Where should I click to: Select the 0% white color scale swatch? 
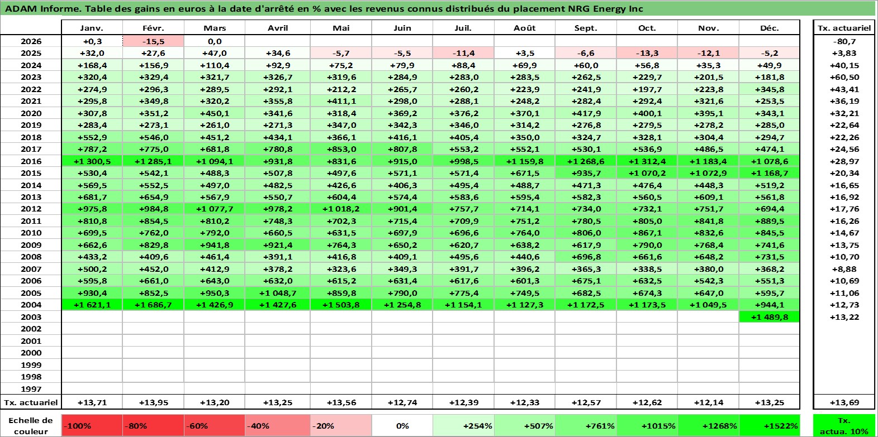(x=402, y=425)
